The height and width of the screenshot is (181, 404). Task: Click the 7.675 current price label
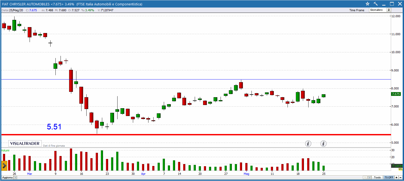(396, 94)
